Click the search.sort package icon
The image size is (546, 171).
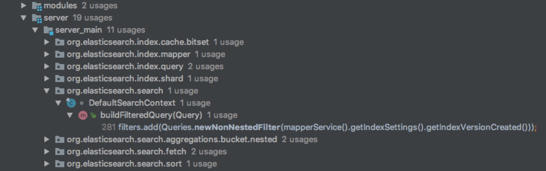click(60, 164)
